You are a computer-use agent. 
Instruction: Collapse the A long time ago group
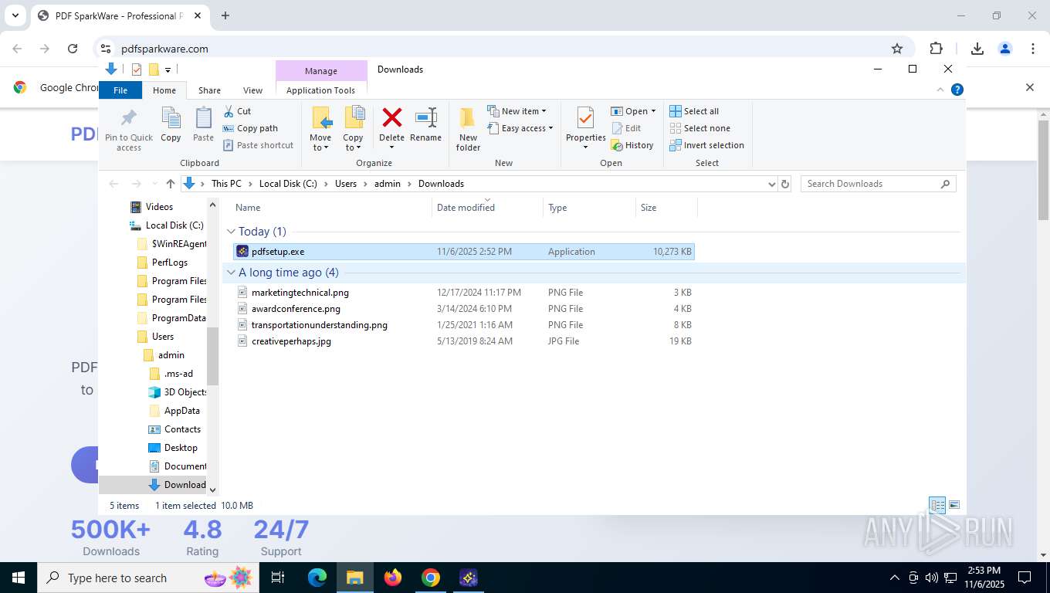pos(231,273)
